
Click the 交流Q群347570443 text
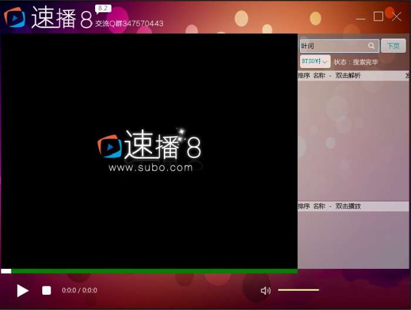[x=129, y=23]
